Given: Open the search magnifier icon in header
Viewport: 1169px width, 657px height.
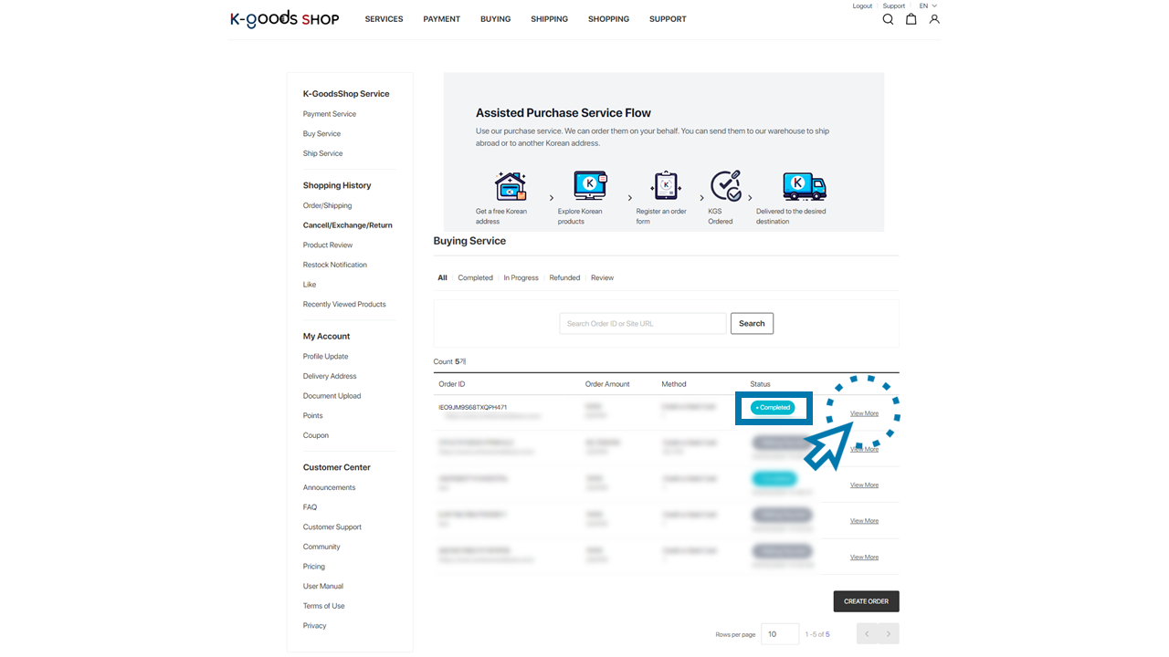Looking at the screenshot, I should [888, 19].
